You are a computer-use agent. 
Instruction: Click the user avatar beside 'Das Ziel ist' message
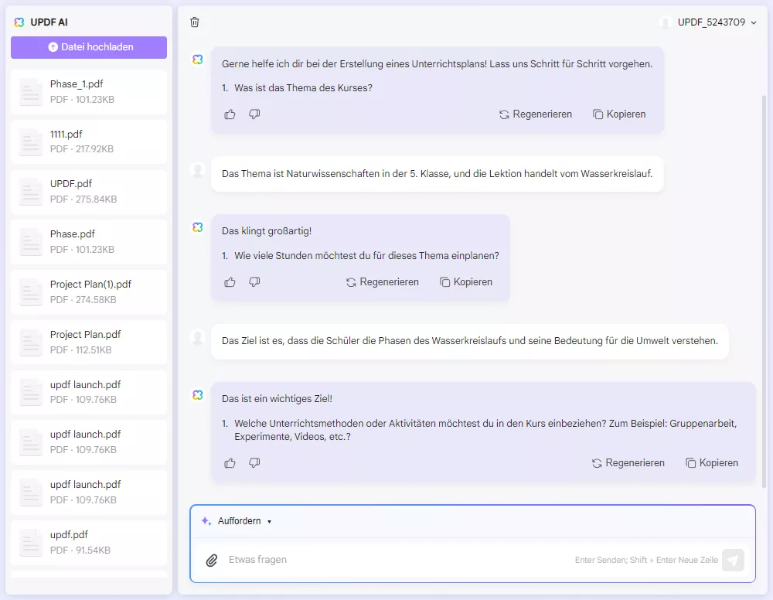coord(198,337)
